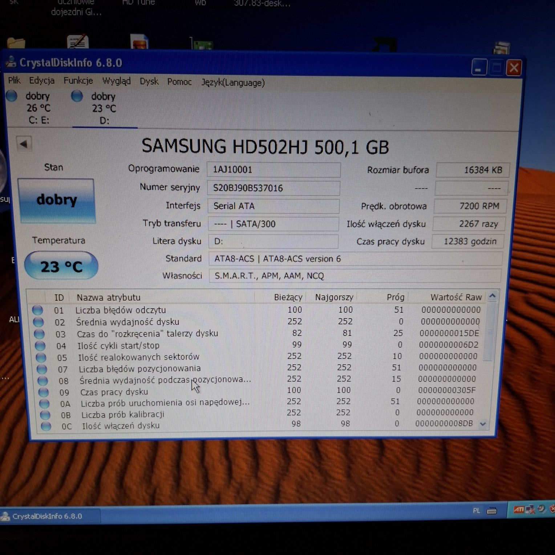
Task: Select row Czas do "rozkręcenia" talerzy dysku
Action: (257, 333)
